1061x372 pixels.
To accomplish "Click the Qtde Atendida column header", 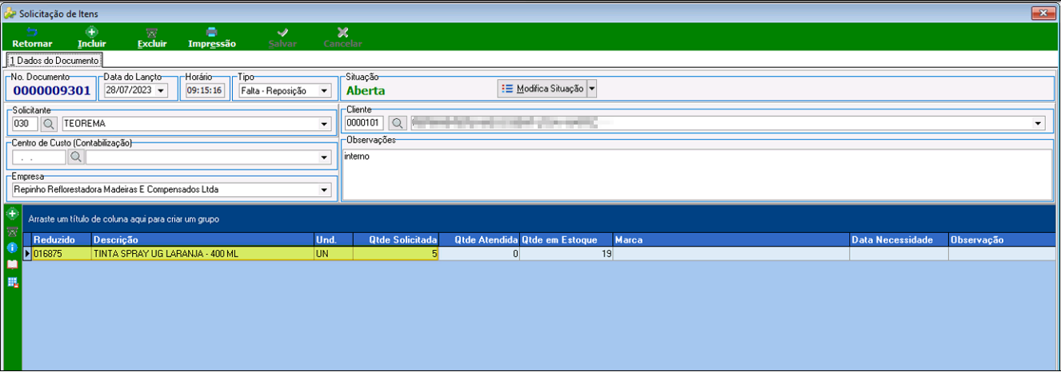I will (x=478, y=239).
